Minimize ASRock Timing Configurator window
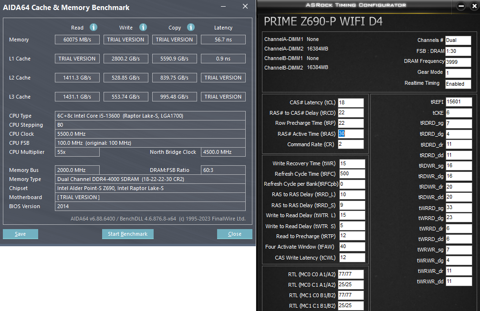Viewport: 480px width, 311px height. pyautogui.click(x=461, y=6)
